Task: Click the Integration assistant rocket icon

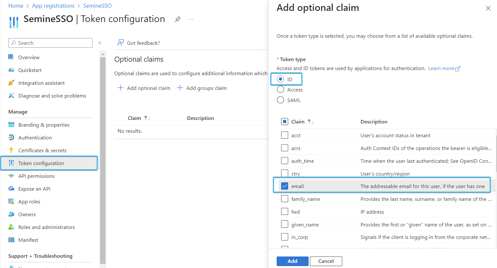Action: pos(11,83)
